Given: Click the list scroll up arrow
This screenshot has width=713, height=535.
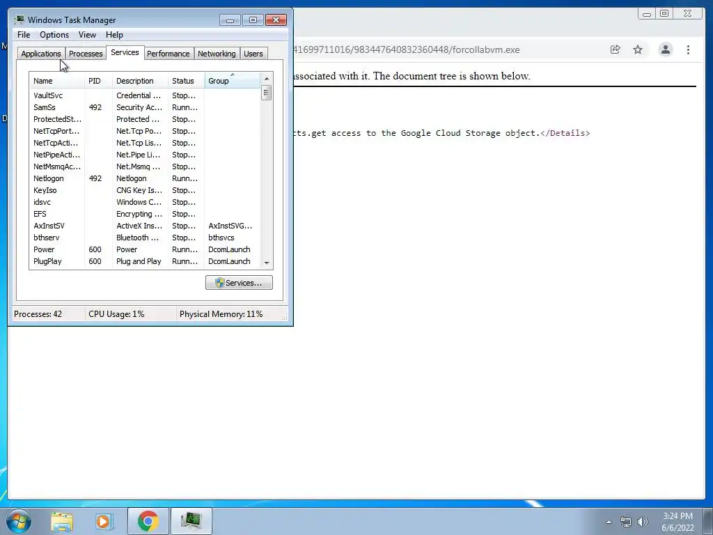Looking at the screenshot, I should click(x=267, y=79).
